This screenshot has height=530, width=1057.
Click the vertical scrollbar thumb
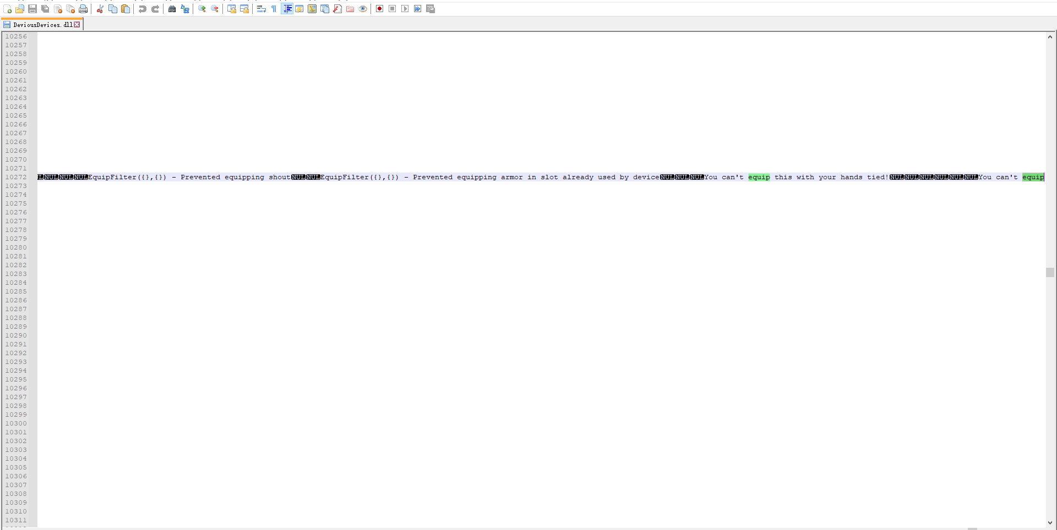click(1050, 272)
